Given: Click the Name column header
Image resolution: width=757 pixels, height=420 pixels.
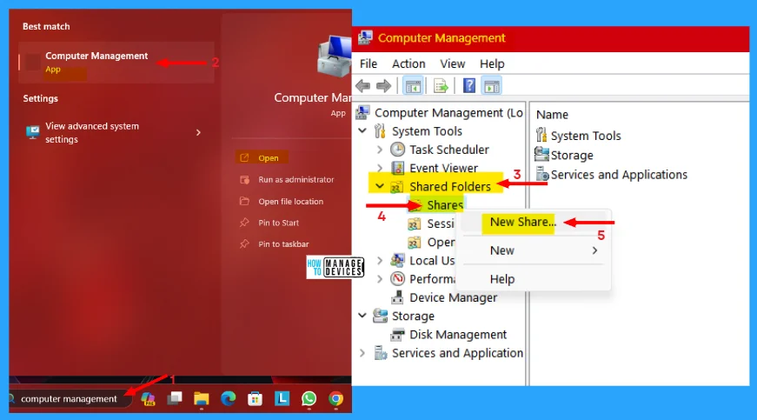Looking at the screenshot, I should (552, 115).
